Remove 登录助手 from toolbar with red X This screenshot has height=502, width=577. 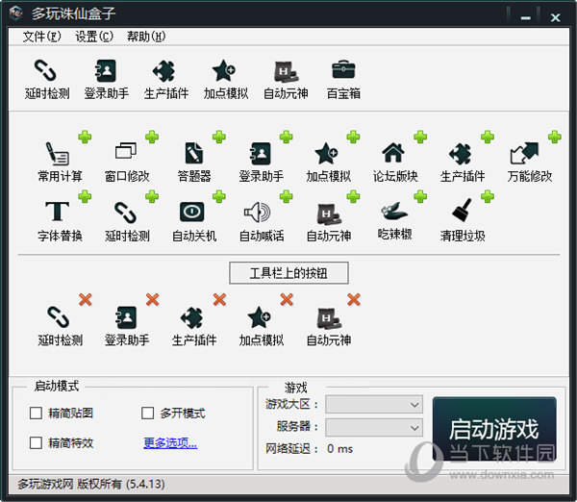click(x=152, y=300)
